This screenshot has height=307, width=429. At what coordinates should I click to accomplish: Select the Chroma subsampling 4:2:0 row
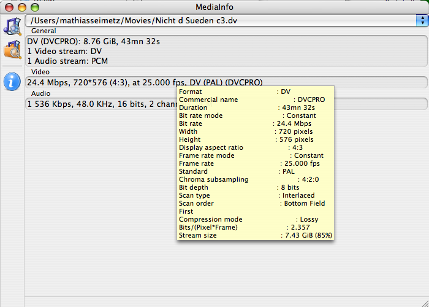tap(249, 179)
